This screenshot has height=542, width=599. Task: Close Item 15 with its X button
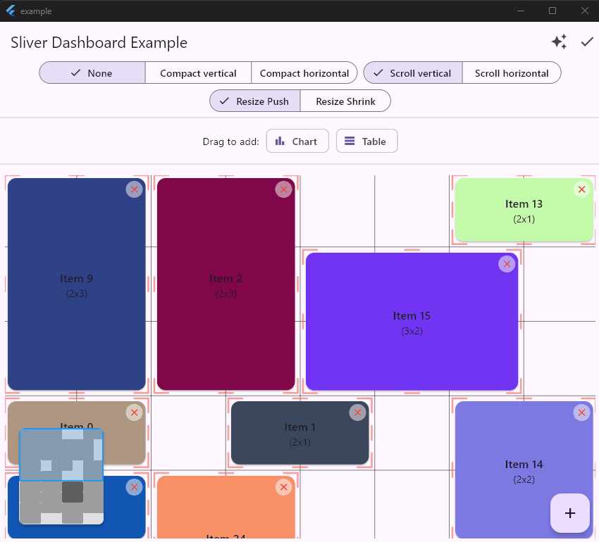(507, 264)
